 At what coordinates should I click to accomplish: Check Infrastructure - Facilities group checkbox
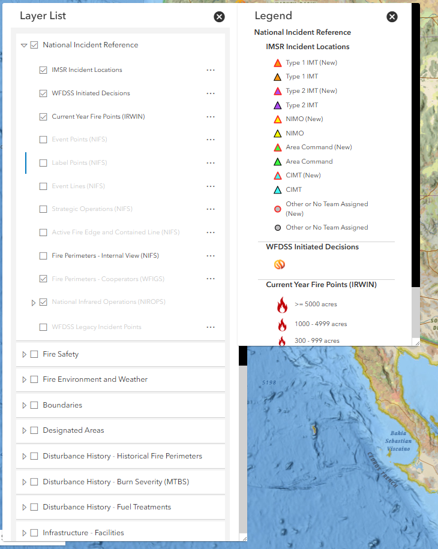tap(34, 533)
